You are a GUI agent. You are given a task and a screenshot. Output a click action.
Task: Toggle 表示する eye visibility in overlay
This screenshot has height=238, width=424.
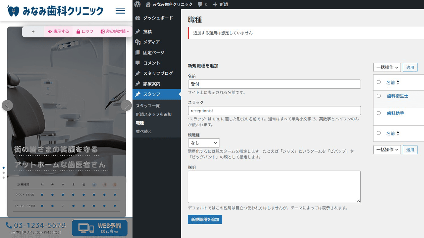[58, 32]
